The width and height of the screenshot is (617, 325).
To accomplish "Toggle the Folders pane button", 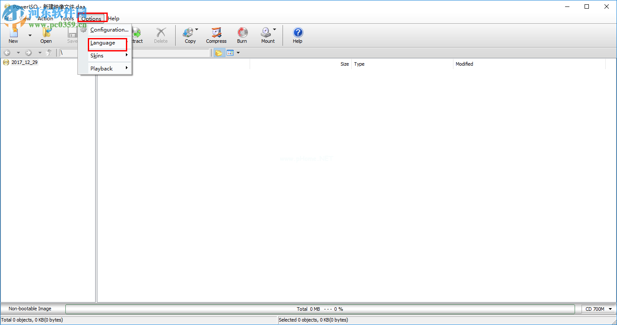I will tap(219, 53).
